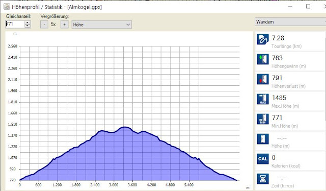Click the Min.Höhe icon

[x=263, y=119]
